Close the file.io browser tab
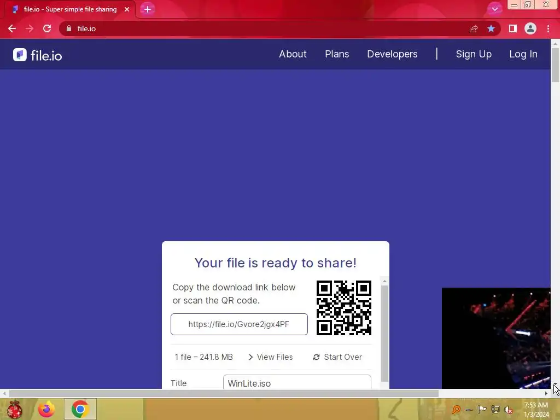 pos(127,9)
